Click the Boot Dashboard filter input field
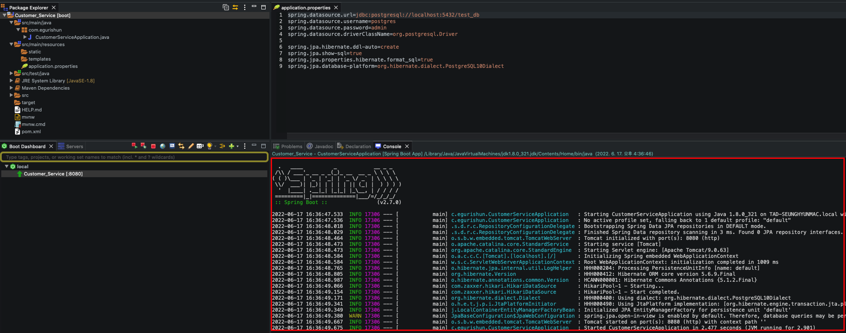 pos(134,157)
